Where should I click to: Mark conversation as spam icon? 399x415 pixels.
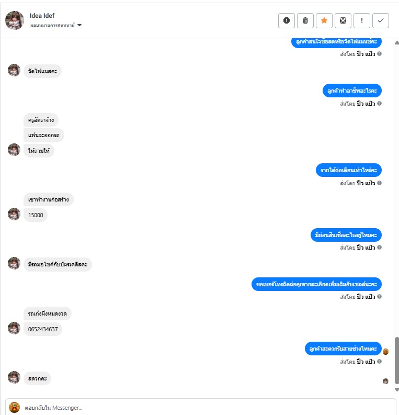click(x=287, y=20)
